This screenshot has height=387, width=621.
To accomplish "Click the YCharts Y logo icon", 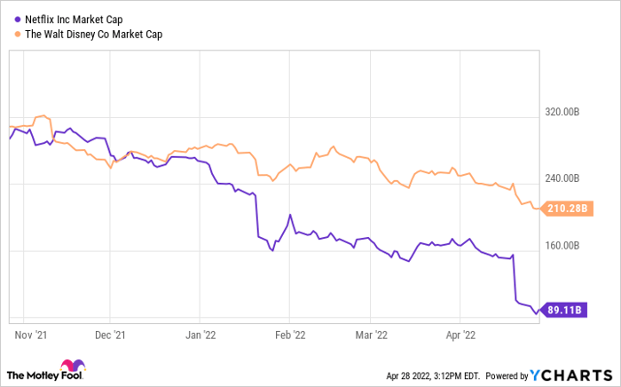I will coord(534,375).
